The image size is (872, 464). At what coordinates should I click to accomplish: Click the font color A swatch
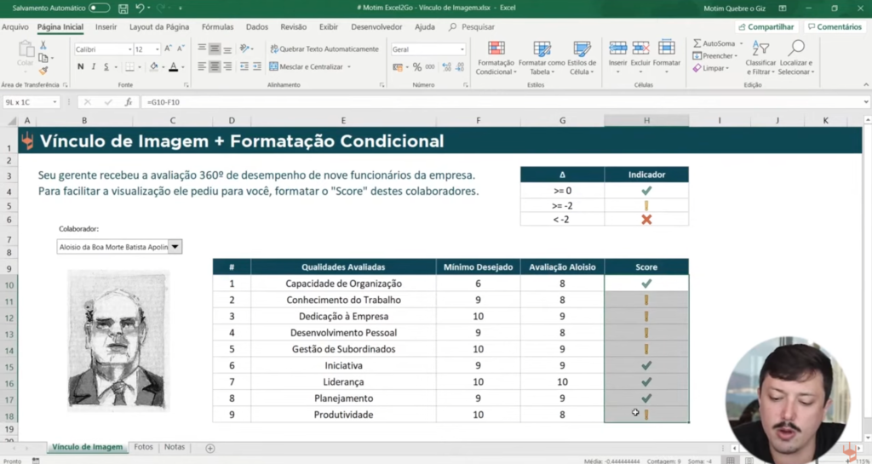click(x=174, y=66)
